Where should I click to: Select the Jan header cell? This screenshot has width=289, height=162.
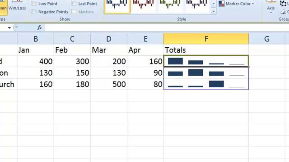tap(36, 50)
